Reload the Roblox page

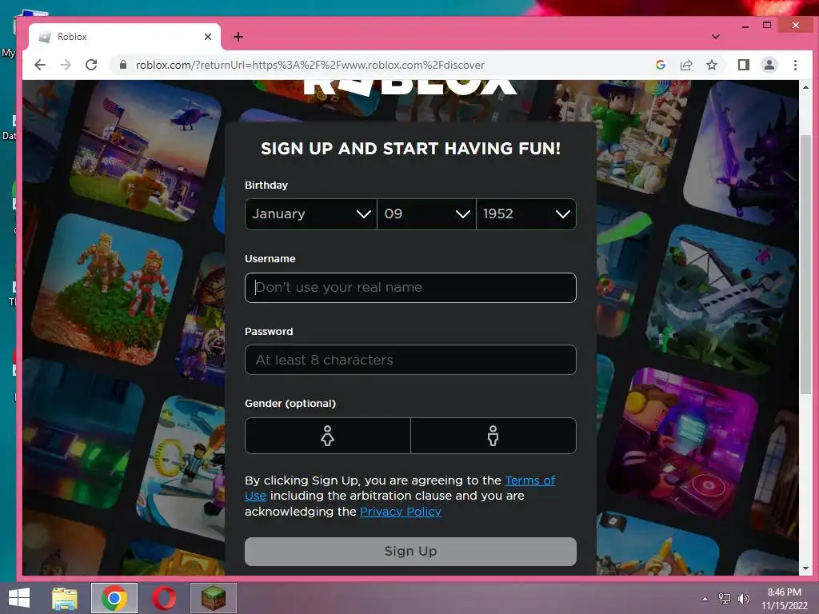tap(91, 65)
